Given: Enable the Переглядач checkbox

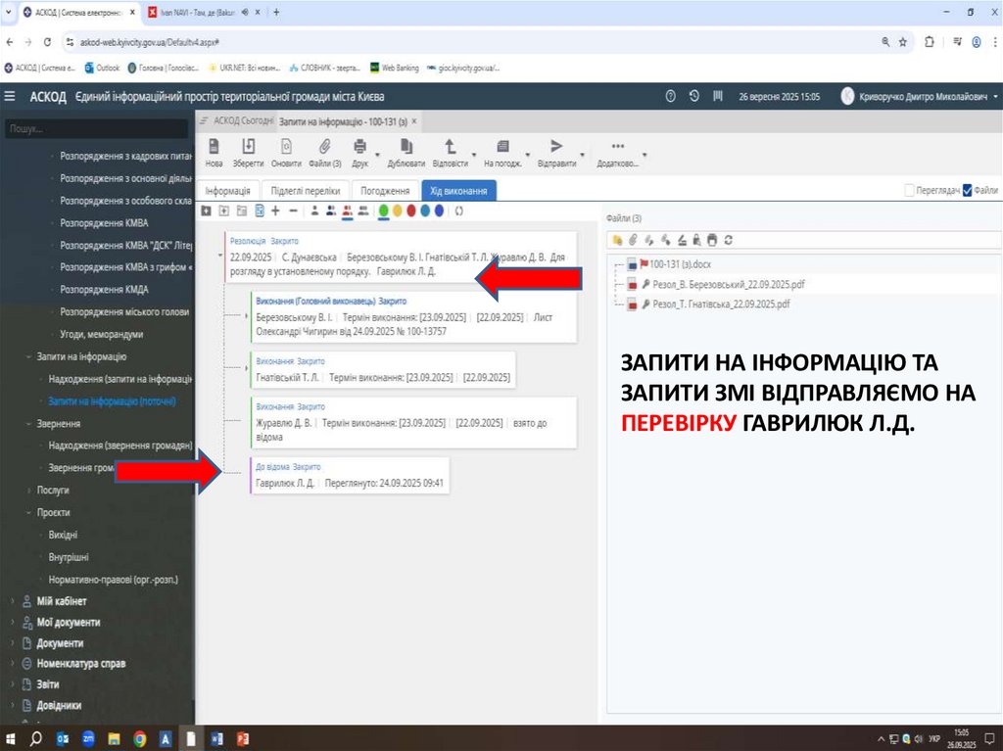Looking at the screenshot, I should [909, 191].
